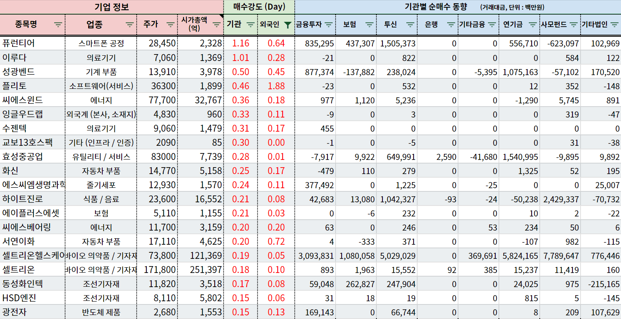Image resolution: width=621 pixels, height=319 pixels.
Task: Select the 씨에스베어링 stock name cell
Action: (x=32, y=227)
